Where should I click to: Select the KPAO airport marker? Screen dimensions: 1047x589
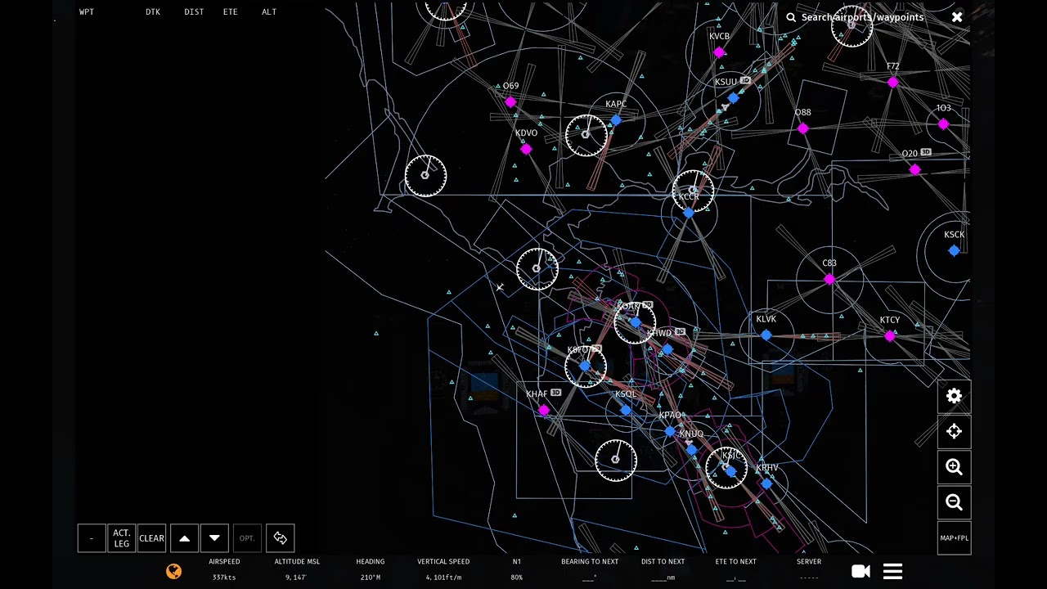pos(670,431)
